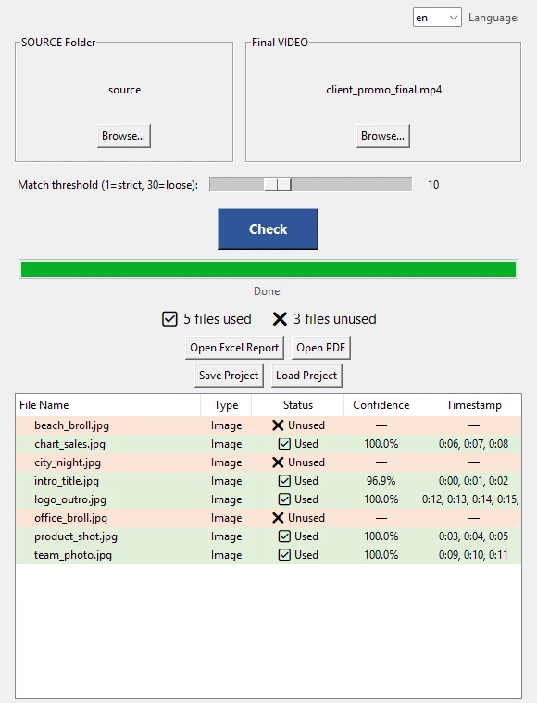Click the X icon in beach_broll.jpg row
This screenshot has height=703, width=537.
(278, 425)
